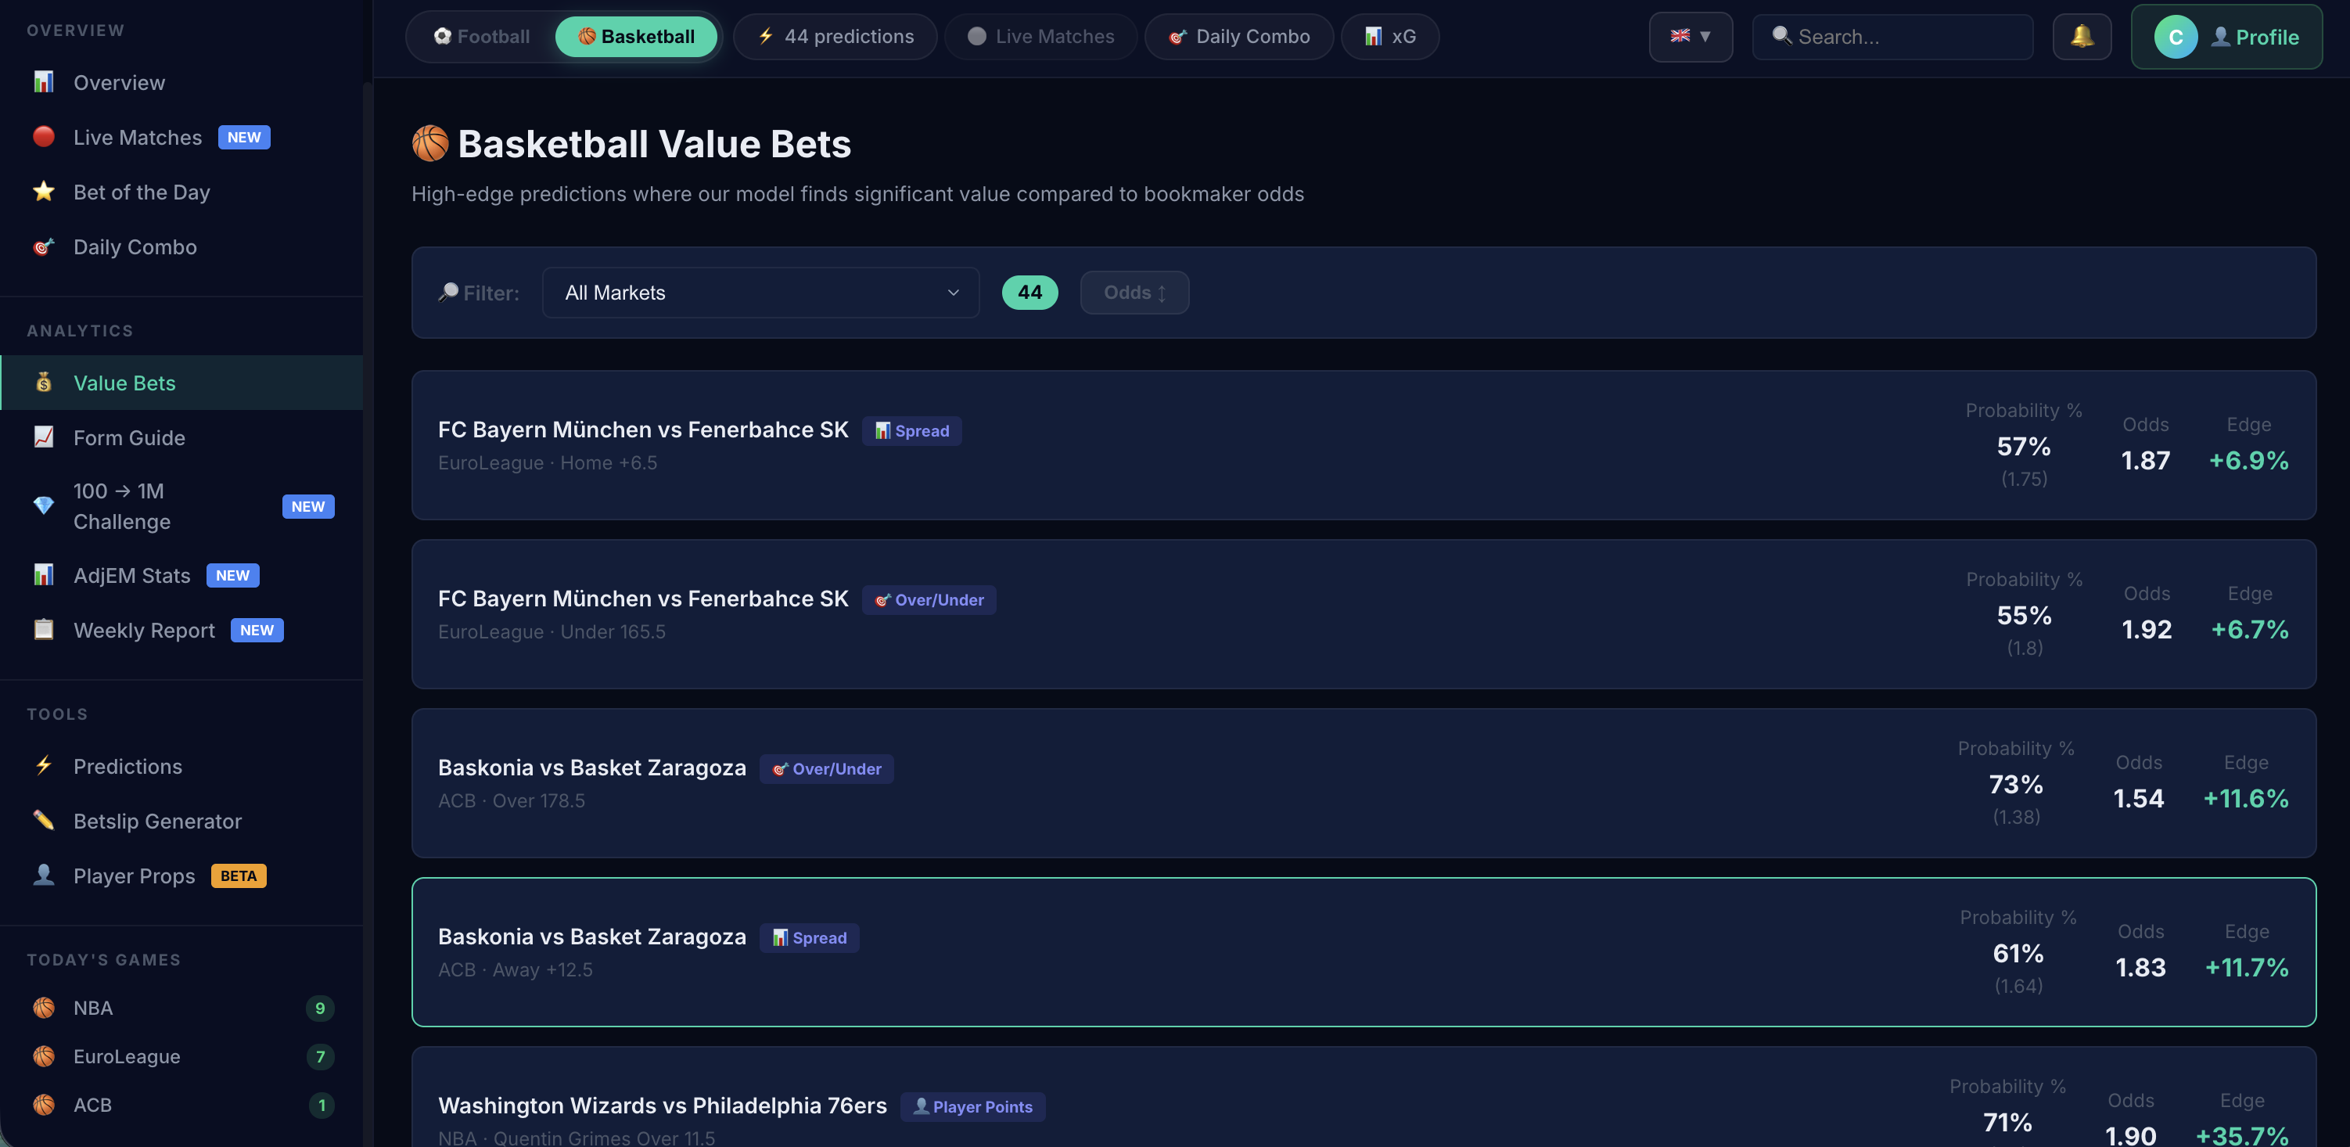Open NBA today's games link

pyautogui.click(x=92, y=1008)
